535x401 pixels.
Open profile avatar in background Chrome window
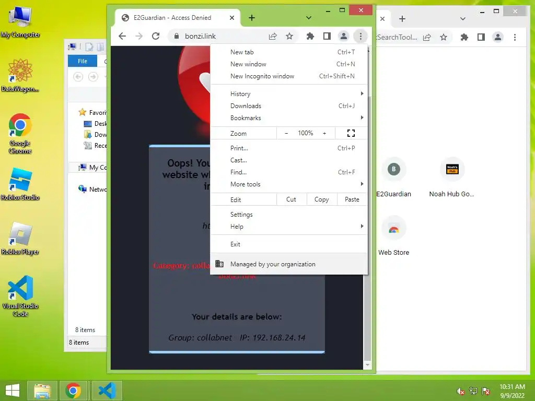498,37
